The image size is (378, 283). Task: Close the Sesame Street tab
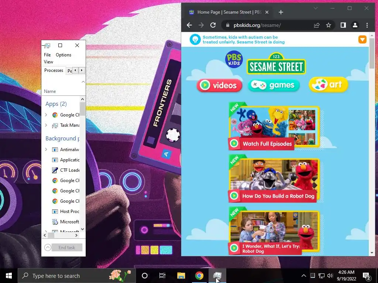click(267, 12)
